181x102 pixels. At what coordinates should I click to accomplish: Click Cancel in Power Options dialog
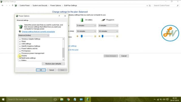tap(51, 70)
